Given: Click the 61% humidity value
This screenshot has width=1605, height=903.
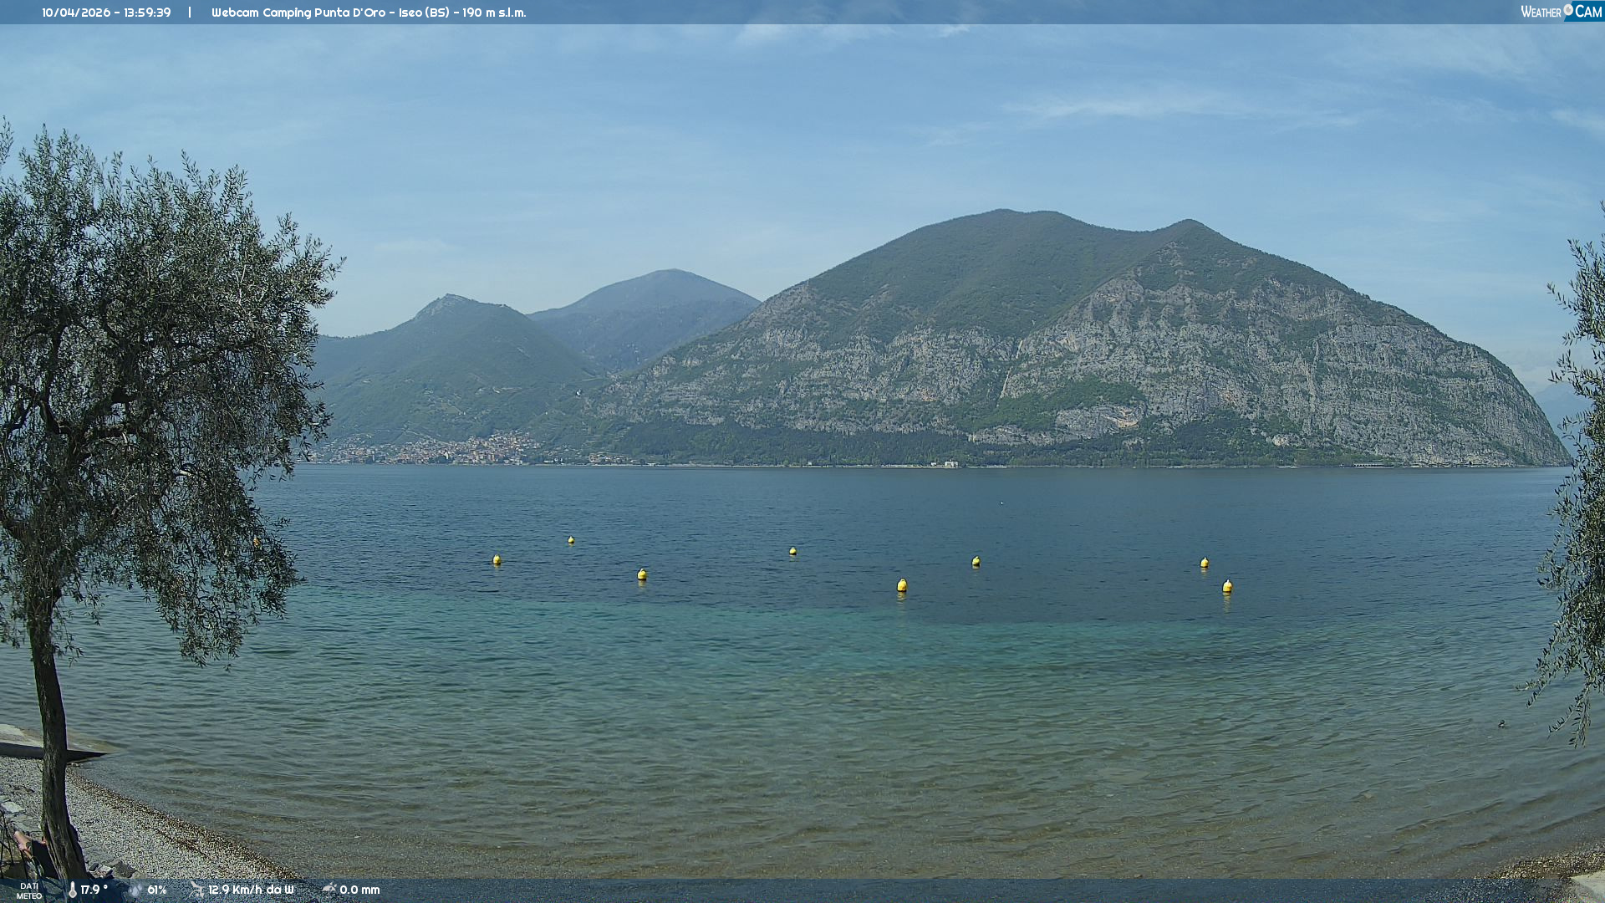Looking at the screenshot, I should (x=157, y=890).
